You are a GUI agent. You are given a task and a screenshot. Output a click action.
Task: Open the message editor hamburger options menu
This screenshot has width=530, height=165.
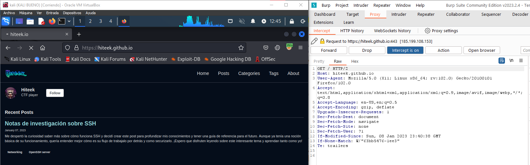click(521, 61)
